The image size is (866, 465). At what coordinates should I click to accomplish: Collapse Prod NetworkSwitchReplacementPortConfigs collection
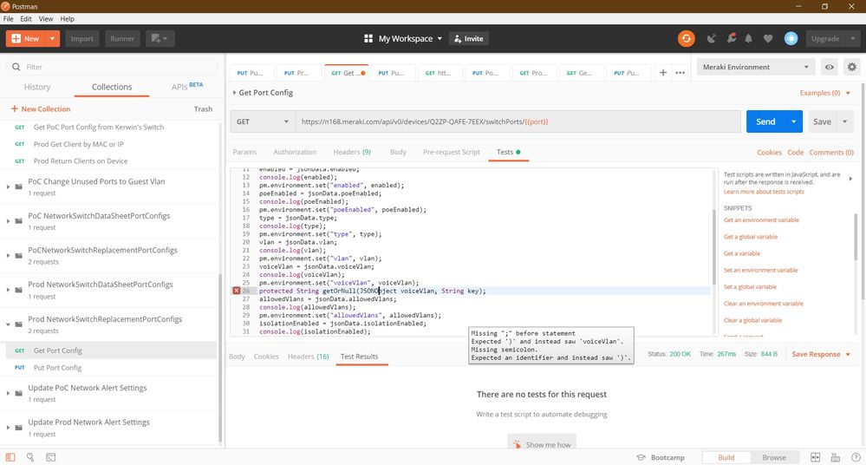pyautogui.click(x=8, y=324)
